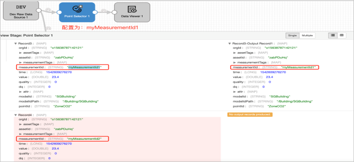Click pointId value ZoneCO2 in Record3 input

click(x=63, y=106)
